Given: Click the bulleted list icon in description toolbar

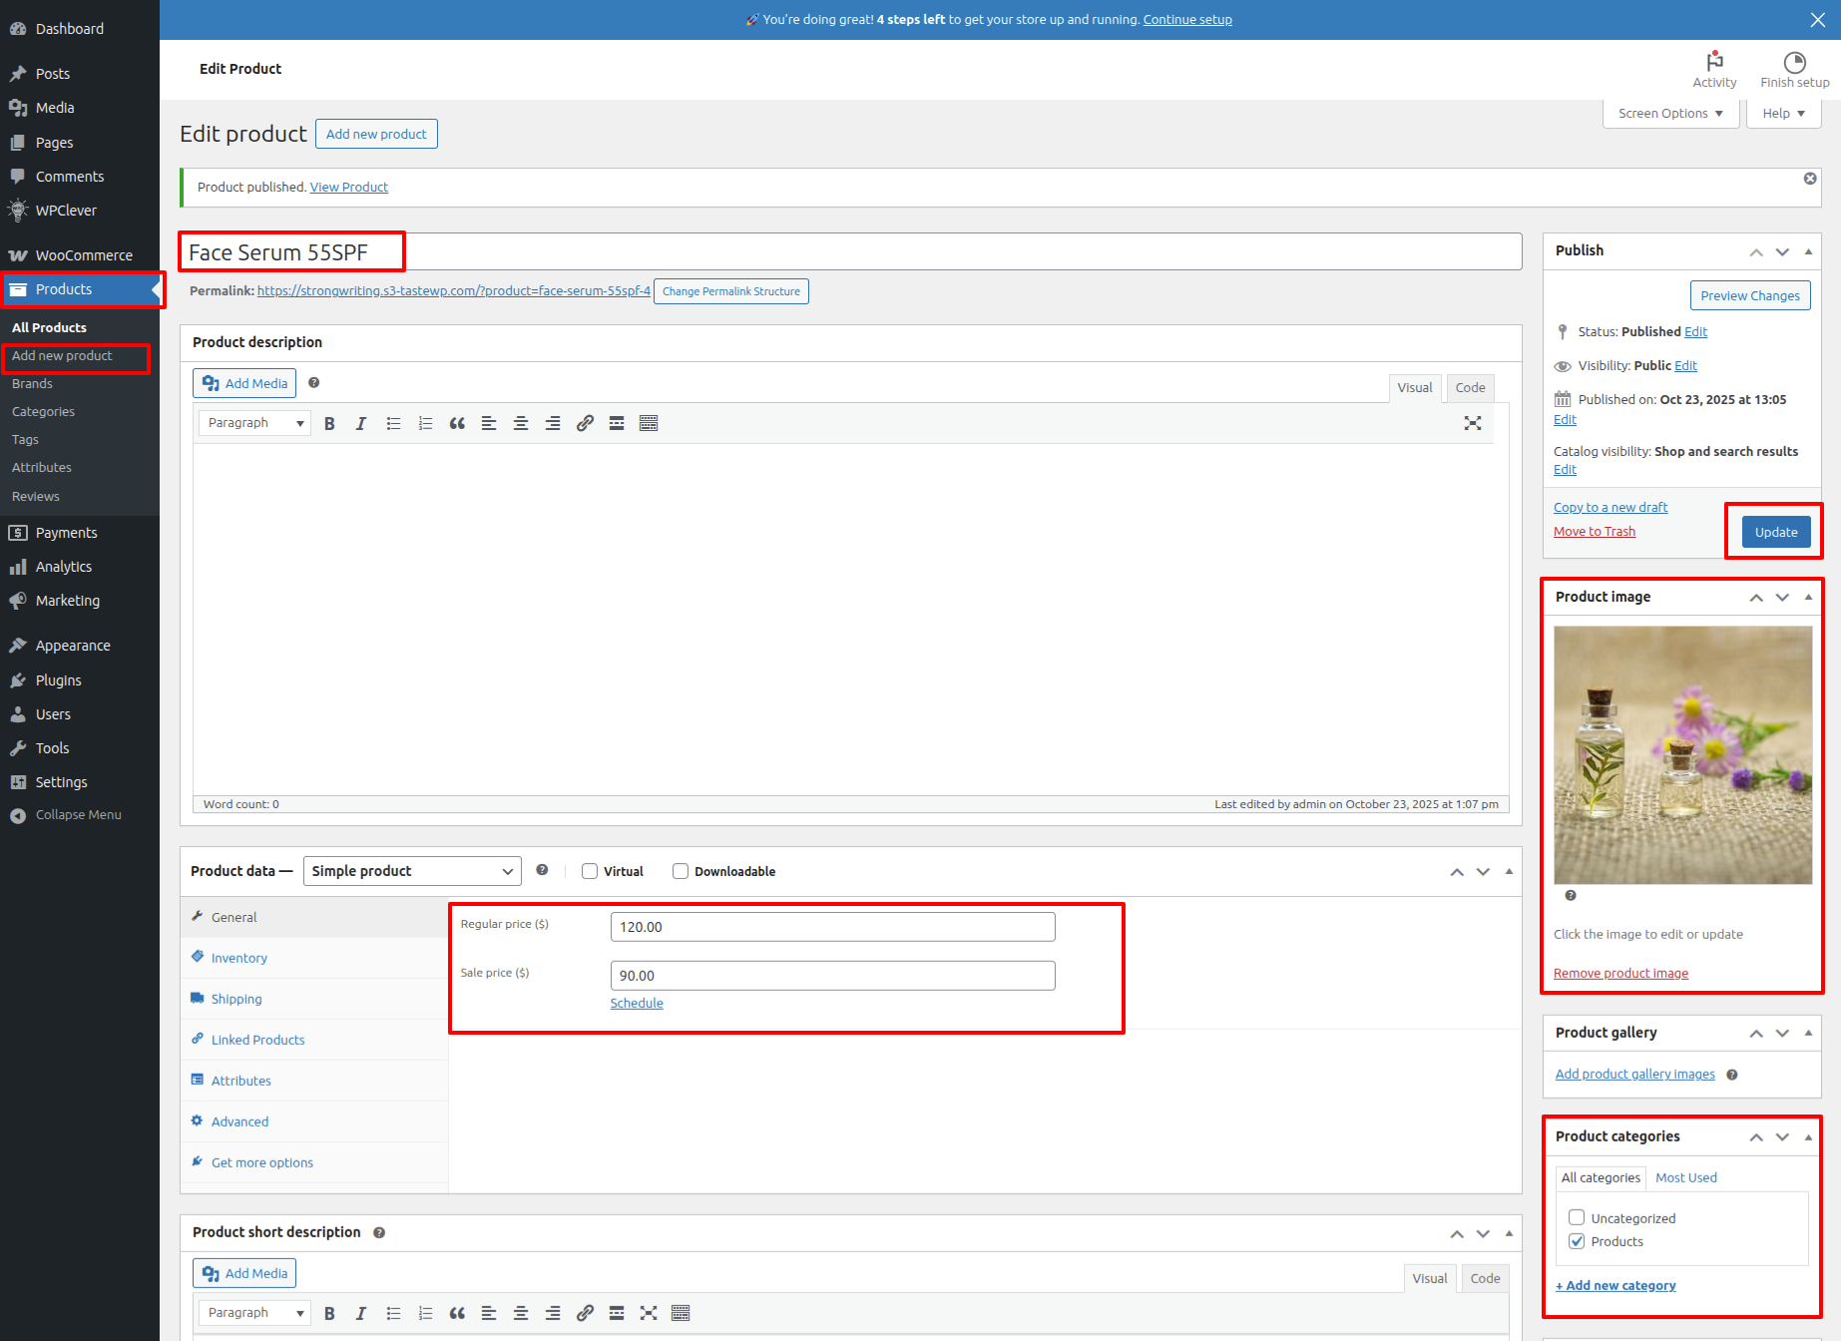Looking at the screenshot, I should tap(393, 424).
